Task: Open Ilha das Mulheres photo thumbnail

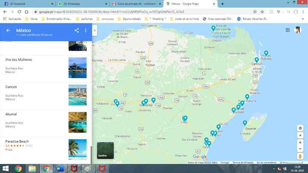Action: pos(77,67)
